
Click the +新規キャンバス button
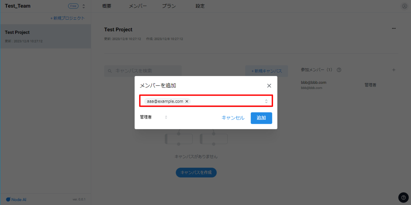[267, 71]
